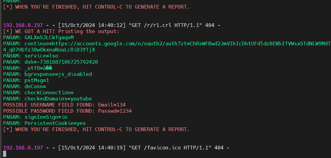Click the pstMsg=1 parameter line
The image size is (331, 158).
point(37,80)
